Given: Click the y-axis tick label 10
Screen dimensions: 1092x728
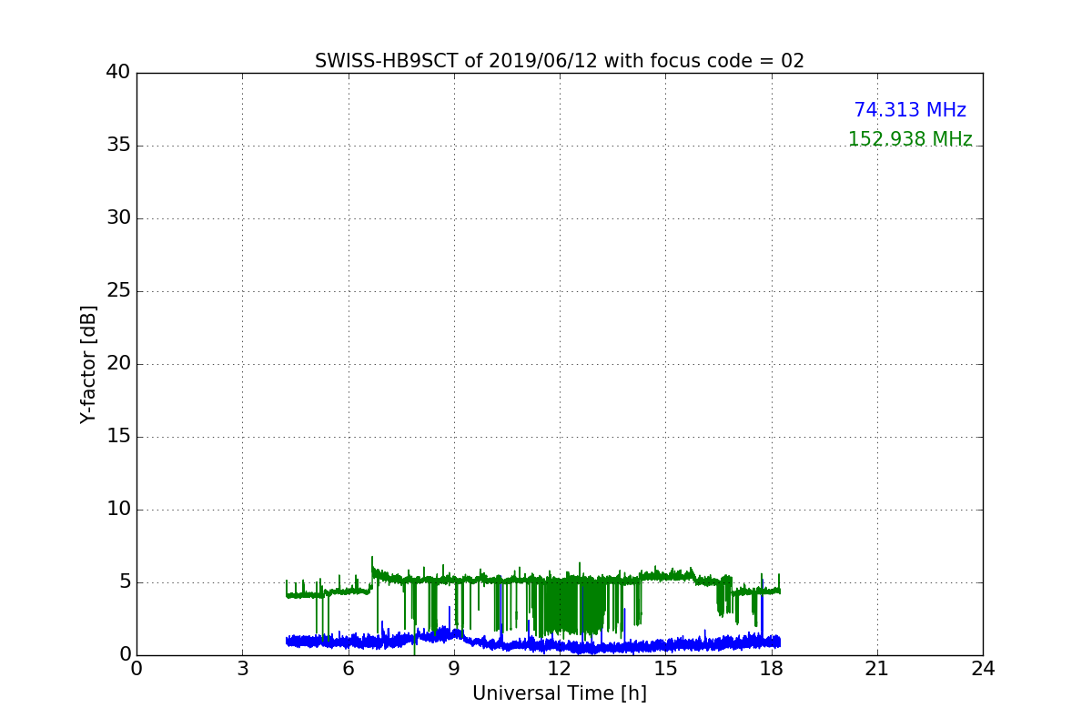Looking at the screenshot, I should (x=118, y=509).
